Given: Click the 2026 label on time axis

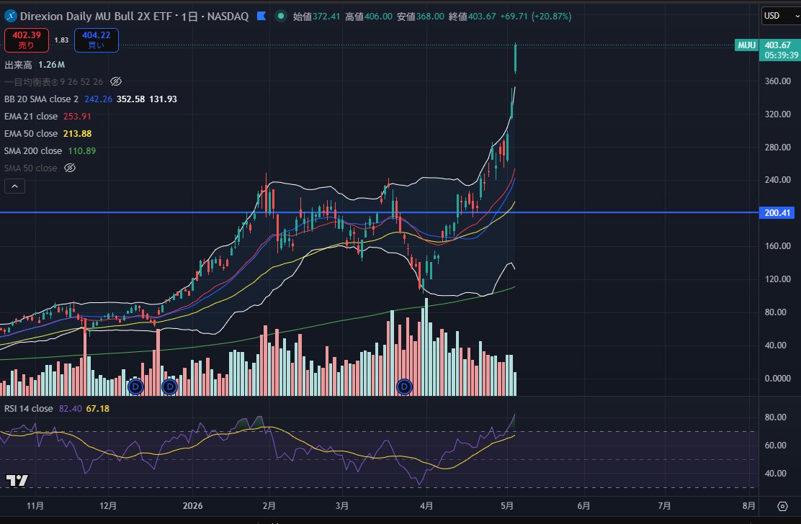Looking at the screenshot, I should point(192,505).
